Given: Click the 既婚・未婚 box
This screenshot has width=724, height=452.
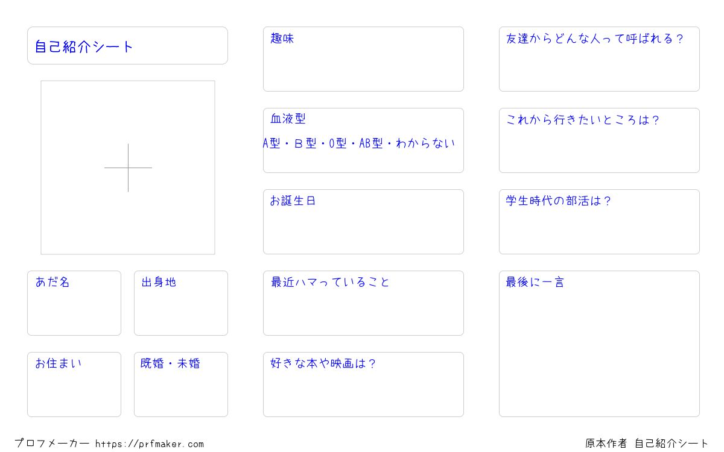Looking at the screenshot, I should 181,385.
